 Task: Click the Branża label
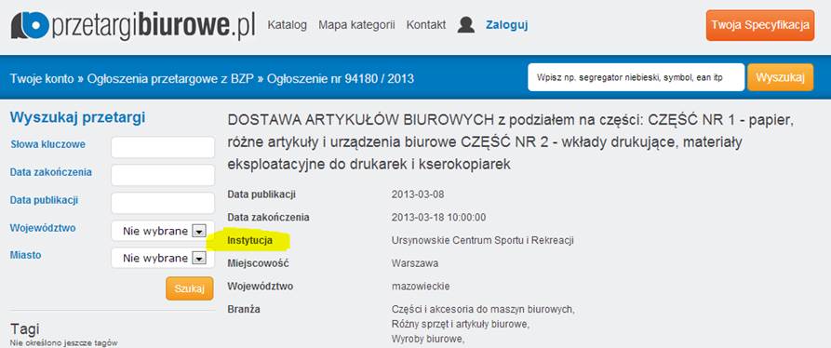[x=244, y=309]
